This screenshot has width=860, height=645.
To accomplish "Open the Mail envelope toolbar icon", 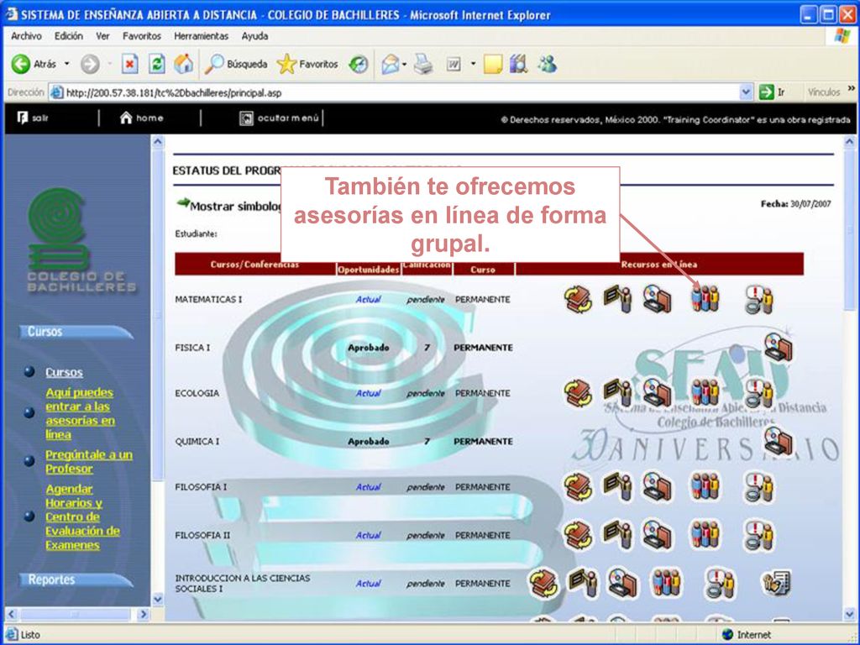I will [390, 64].
